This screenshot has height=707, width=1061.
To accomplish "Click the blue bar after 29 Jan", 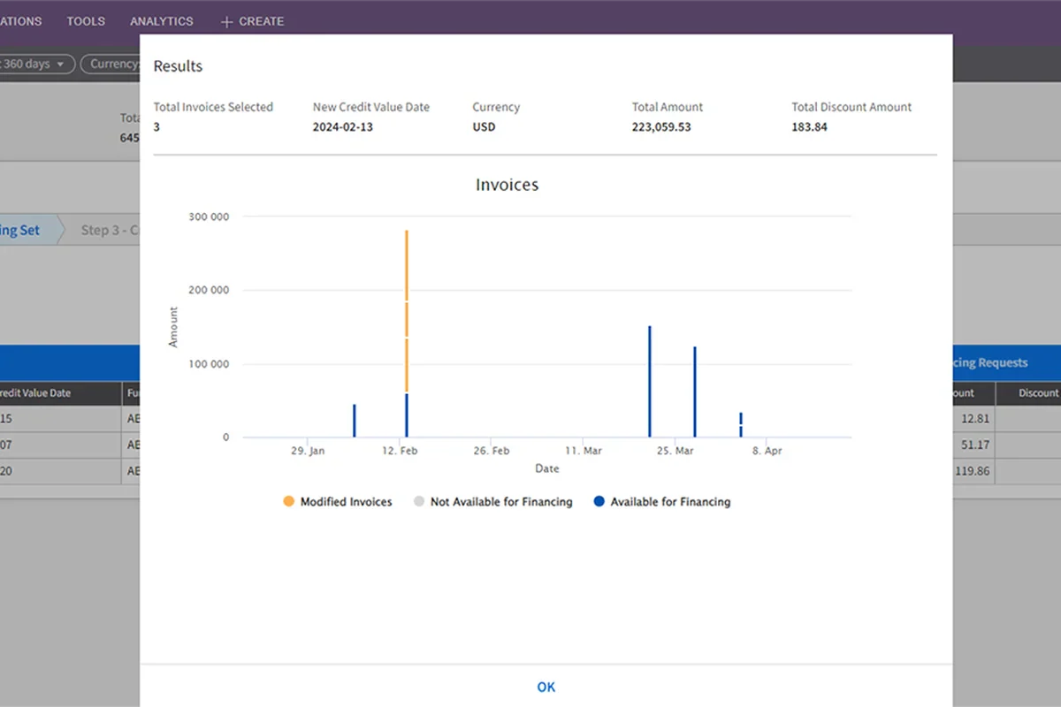I will point(355,421).
